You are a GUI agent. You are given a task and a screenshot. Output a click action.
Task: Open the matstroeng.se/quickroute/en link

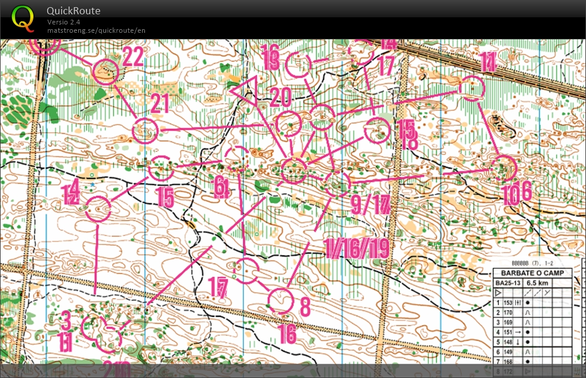pos(96,30)
